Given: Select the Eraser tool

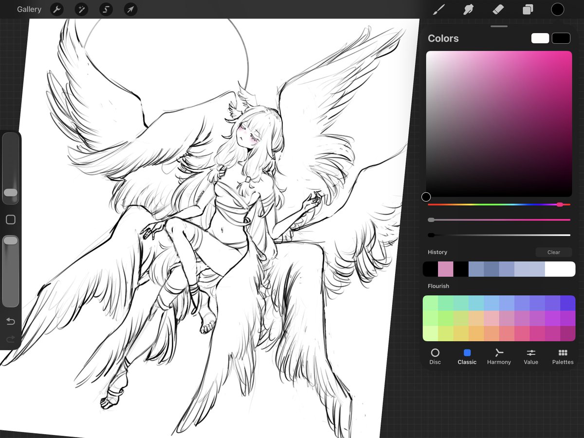Looking at the screenshot, I should click(x=498, y=9).
